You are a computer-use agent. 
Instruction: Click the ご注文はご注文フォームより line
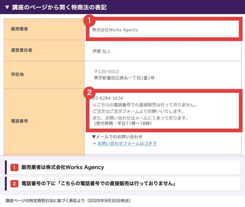point(138,111)
